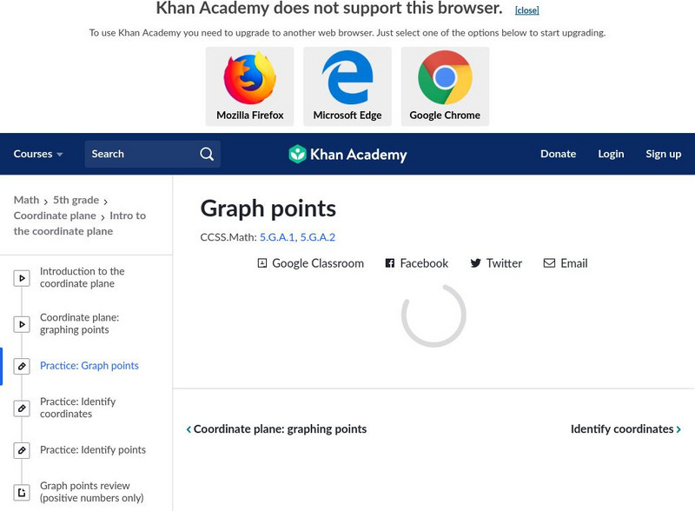
Task: Open the 5.G.A.1 standard link
Action: click(x=276, y=237)
